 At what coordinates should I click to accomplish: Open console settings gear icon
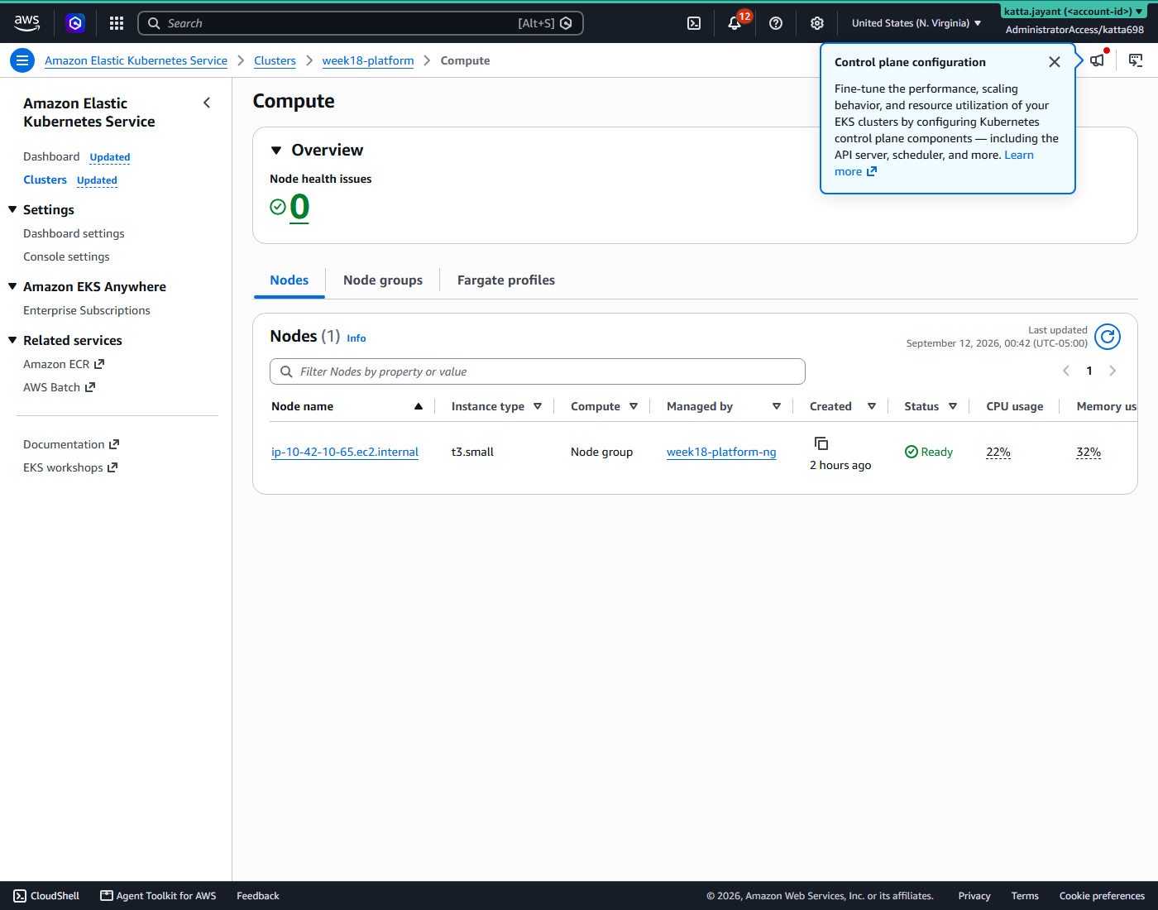pyautogui.click(x=817, y=23)
